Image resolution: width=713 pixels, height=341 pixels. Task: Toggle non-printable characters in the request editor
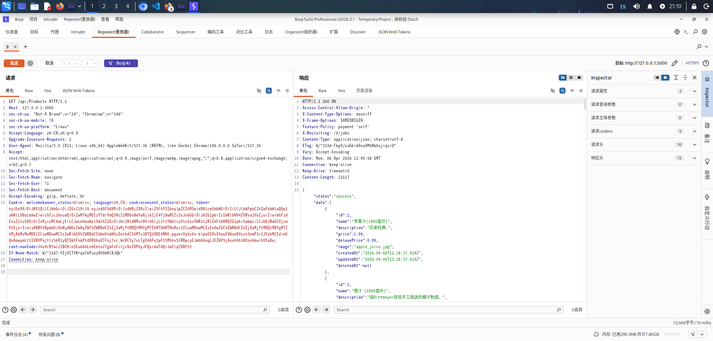(259, 91)
